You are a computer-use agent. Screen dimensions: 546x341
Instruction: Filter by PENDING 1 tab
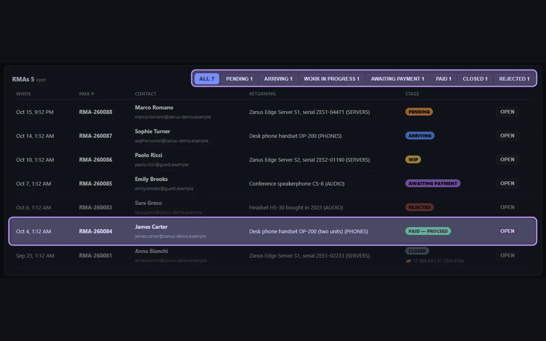(x=239, y=79)
